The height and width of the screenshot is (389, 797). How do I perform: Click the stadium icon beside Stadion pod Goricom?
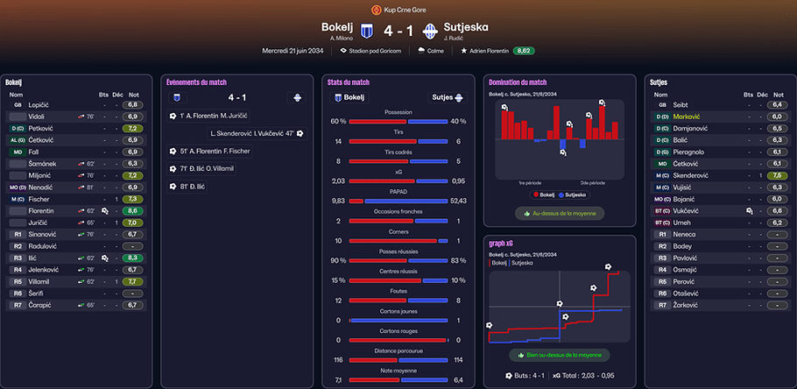(x=343, y=51)
